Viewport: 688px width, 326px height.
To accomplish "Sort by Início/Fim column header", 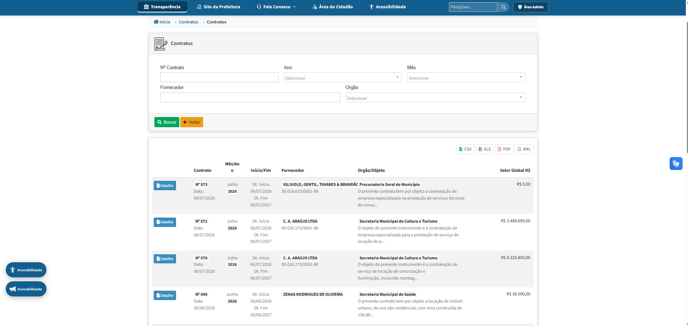I will [x=261, y=170].
